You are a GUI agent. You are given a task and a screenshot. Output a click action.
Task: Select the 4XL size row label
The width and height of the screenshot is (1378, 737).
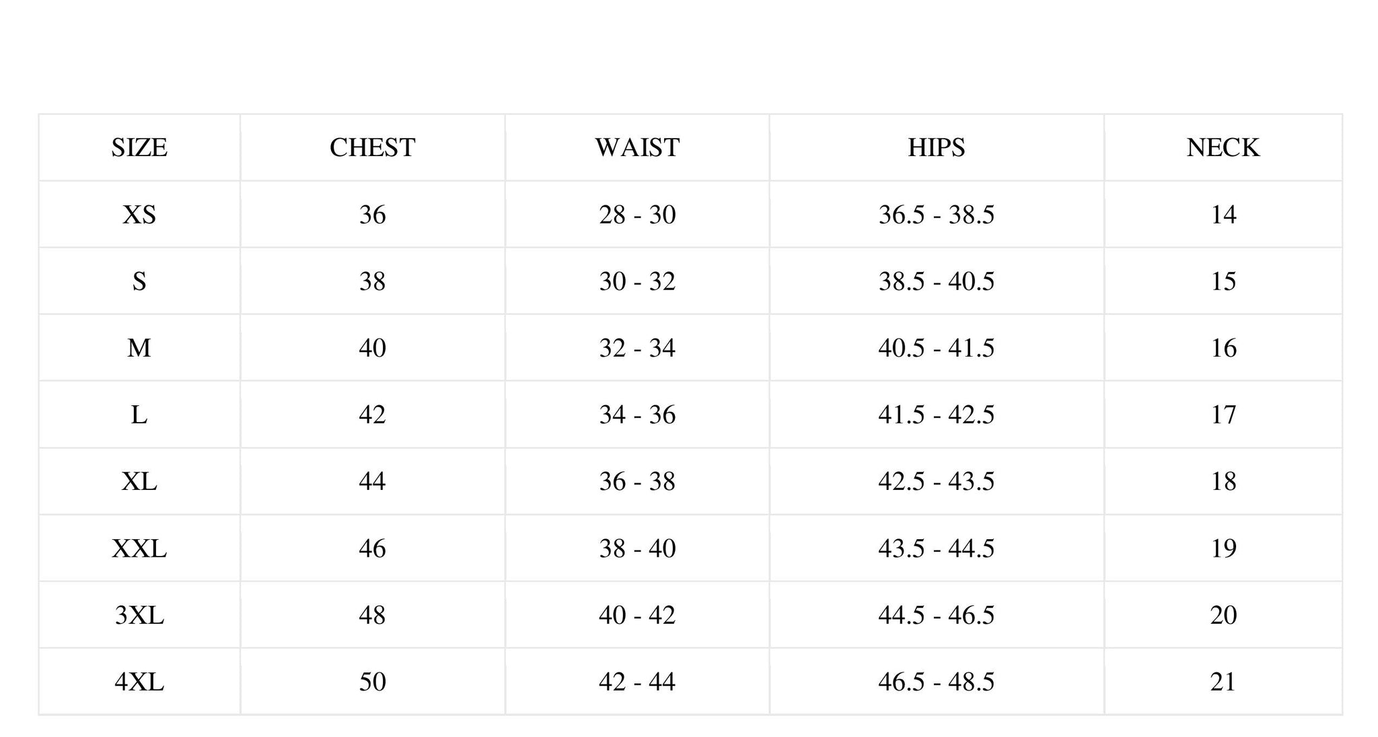(139, 681)
